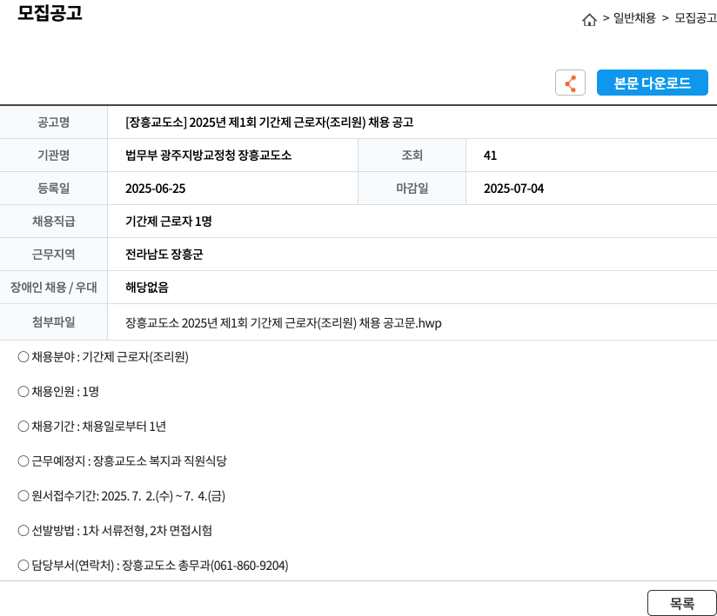Click the 선발방법 line
This screenshot has height=616, width=717.
115,531
